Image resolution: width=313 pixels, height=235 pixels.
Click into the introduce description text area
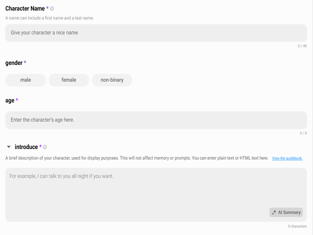156,194
